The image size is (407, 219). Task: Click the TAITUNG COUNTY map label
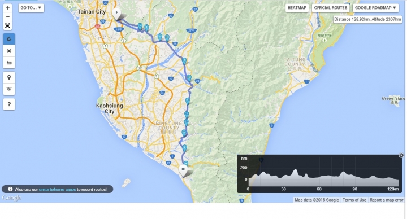pyautogui.click(x=295, y=64)
